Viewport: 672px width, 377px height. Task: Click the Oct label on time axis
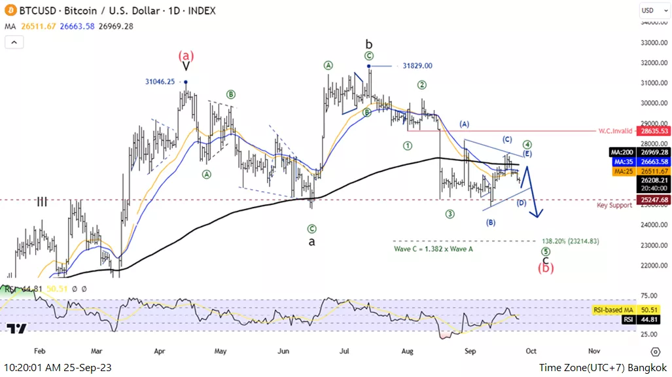531,351
